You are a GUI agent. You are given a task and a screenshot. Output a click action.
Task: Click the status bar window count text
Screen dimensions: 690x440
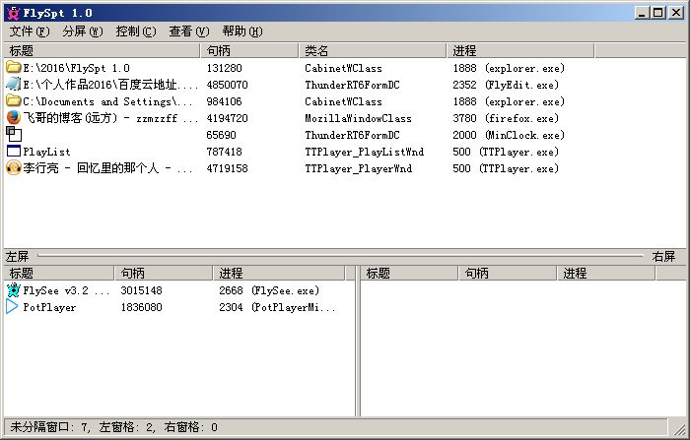tap(113, 427)
